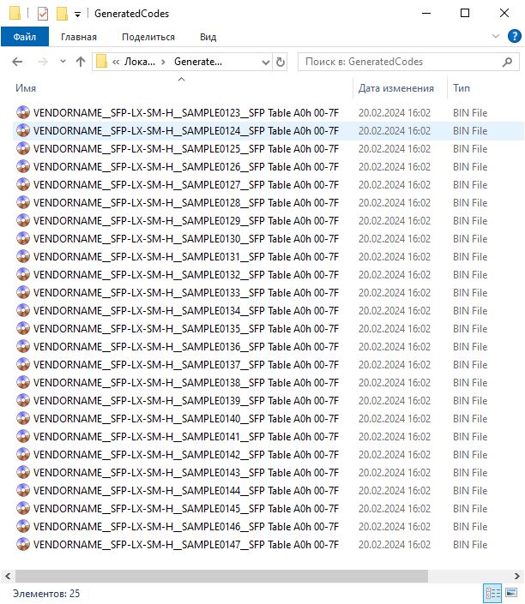Image resolution: width=525 pixels, height=604 pixels.
Task: Select file name containing SAMPLE0145
Action: tap(186, 508)
